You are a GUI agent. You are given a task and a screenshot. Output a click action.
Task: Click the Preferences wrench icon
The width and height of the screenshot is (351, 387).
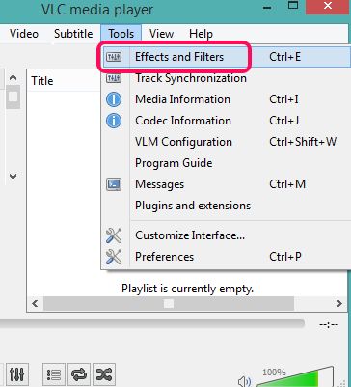pos(114,257)
